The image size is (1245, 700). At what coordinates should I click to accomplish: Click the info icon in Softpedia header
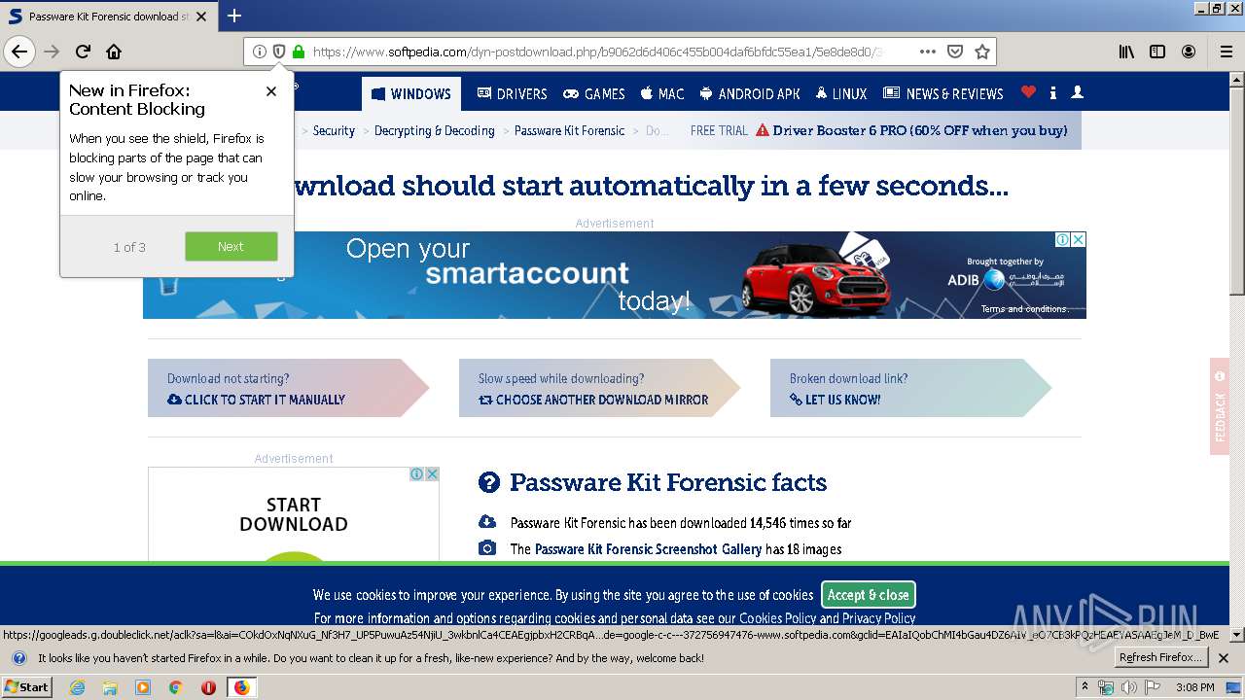(x=1053, y=93)
